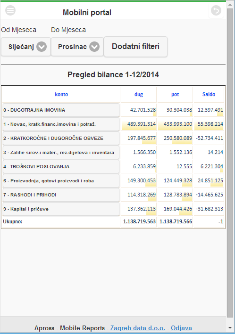Open the Prosinac month dropdown
Image resolution: width=235 pixels, height=334 pixels.
(77, 47)
